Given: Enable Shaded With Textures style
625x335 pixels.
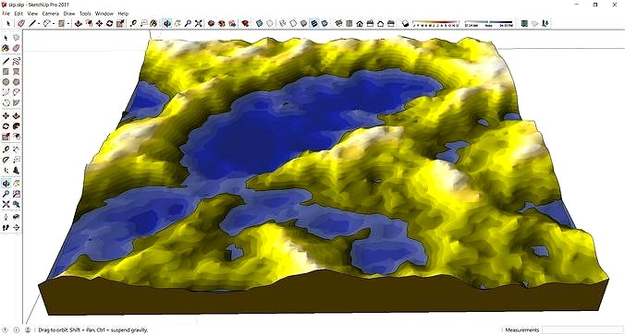Looking at the screenshot, I should [314, 23].
